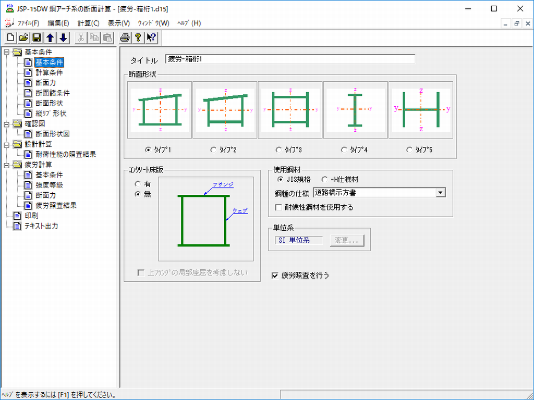Click the タイプ3 box section thumbnail
This screenshot has height=400, width=534.
pos(290,110)
